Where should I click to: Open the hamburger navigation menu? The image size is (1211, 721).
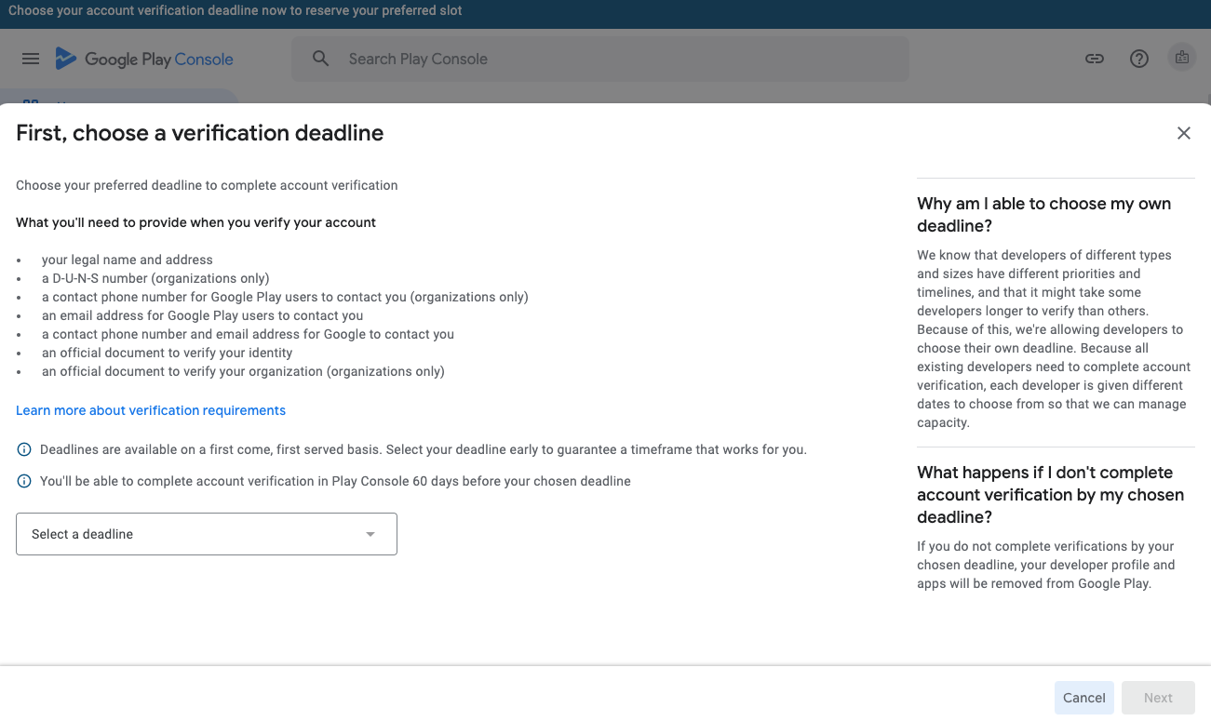pos(31,59)
